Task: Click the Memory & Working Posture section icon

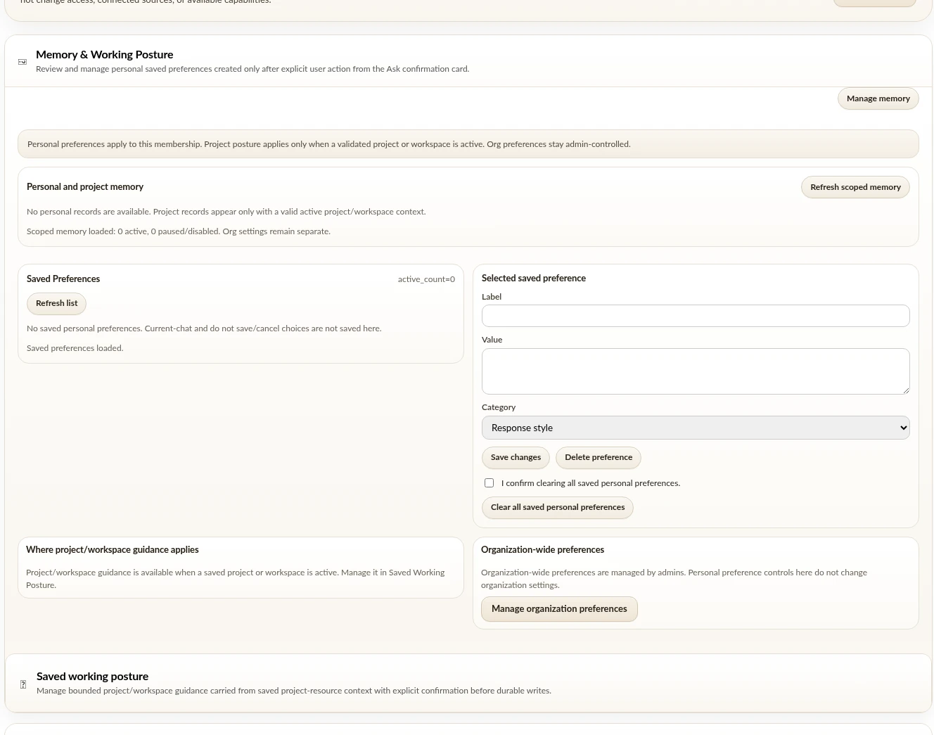Action: [23, 62]
